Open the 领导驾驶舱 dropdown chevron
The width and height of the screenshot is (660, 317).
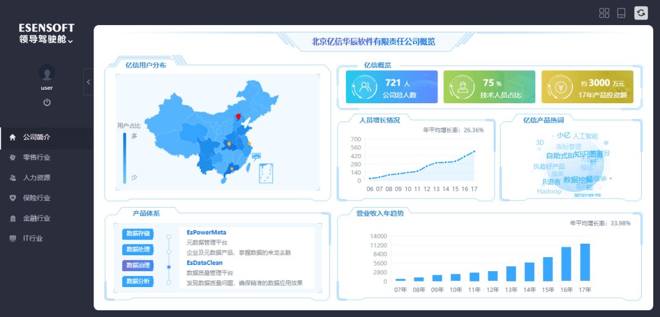click(70, 42)
